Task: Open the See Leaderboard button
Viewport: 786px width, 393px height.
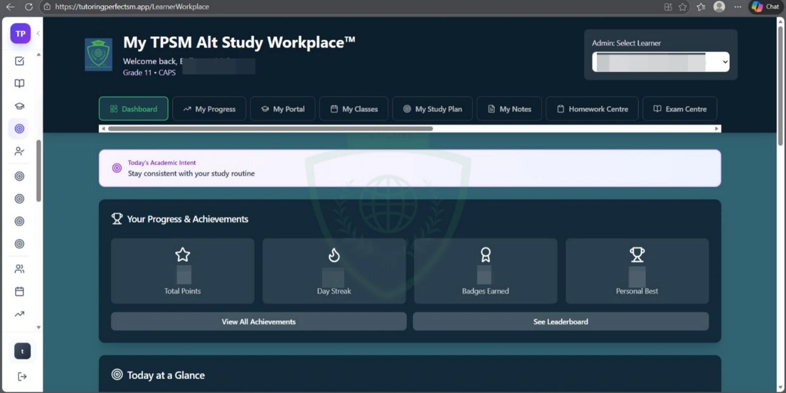Action: coord(560,321)
